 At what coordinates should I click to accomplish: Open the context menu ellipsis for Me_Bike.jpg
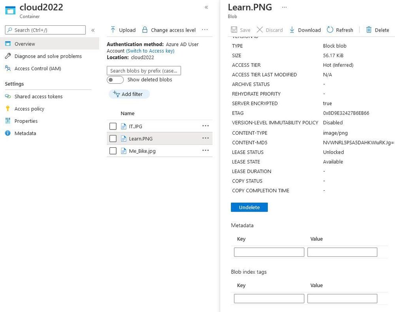pyautogui.click(x=206, y=150)
